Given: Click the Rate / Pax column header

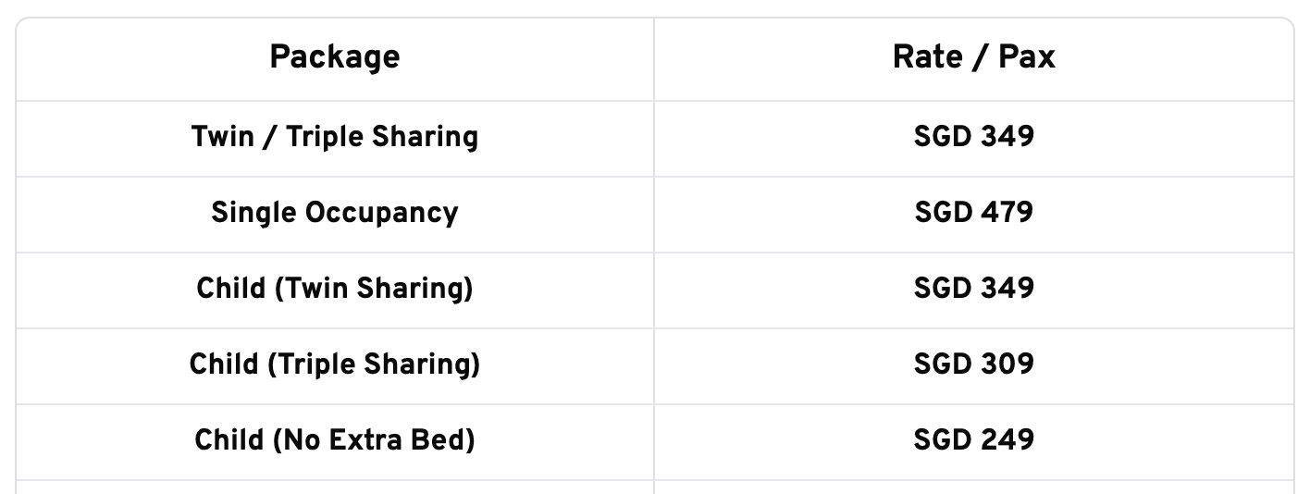Looking at the screenshot, I should pyautogui.click(x=973, y=58).
